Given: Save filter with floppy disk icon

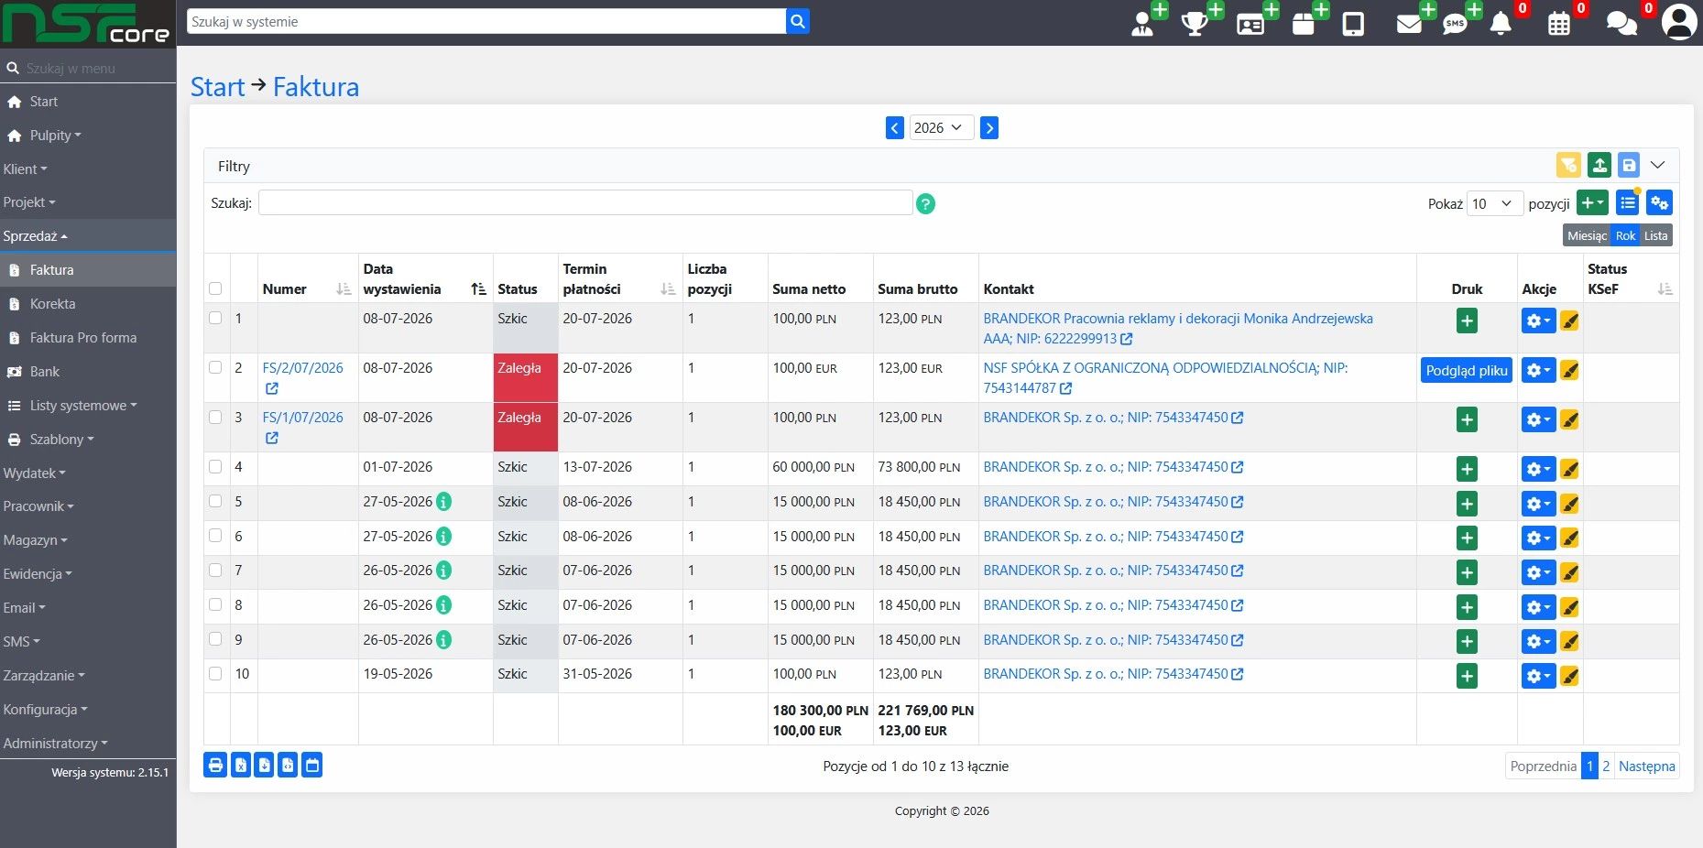Looking at the screenshot, I should (x=1629, y=165).
